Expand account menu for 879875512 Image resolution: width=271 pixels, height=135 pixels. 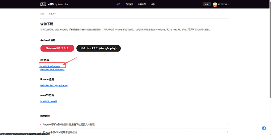tap(224, 4)
